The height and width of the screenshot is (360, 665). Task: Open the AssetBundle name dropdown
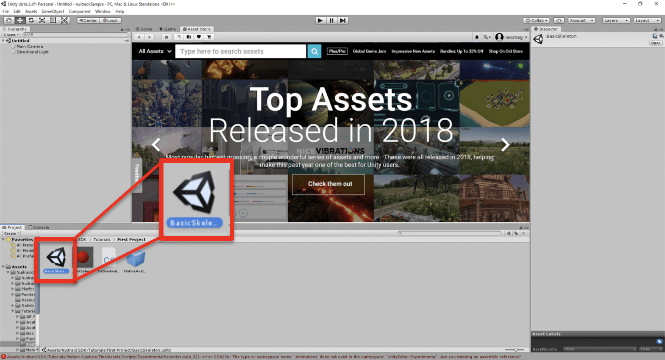[x=600, y=349]
